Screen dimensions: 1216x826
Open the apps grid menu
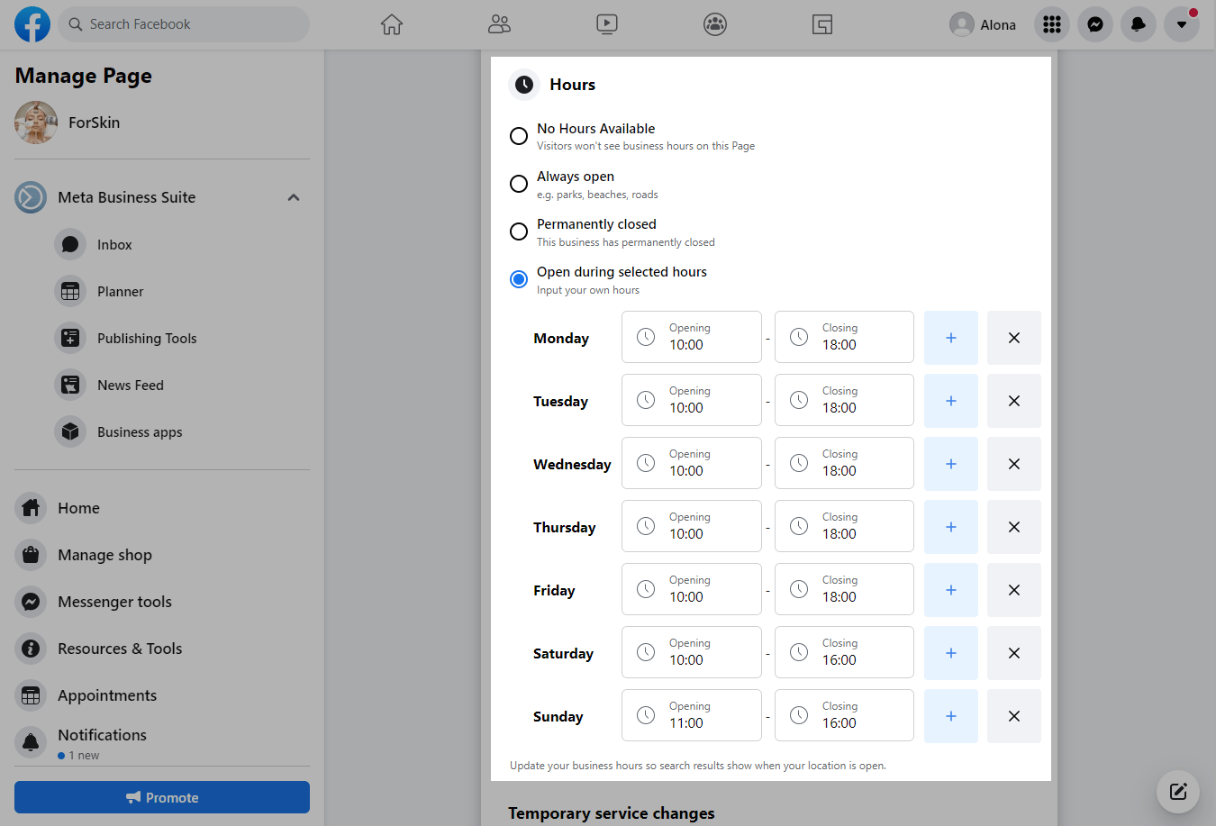click(1052, 24)
